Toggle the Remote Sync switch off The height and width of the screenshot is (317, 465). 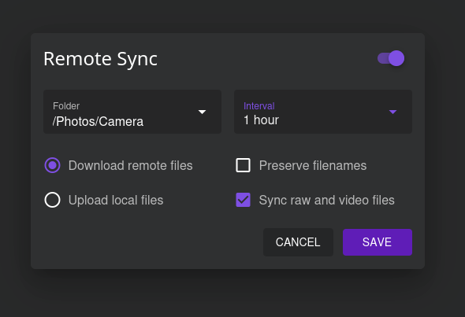pyautogui.click(x=391, y=58)
